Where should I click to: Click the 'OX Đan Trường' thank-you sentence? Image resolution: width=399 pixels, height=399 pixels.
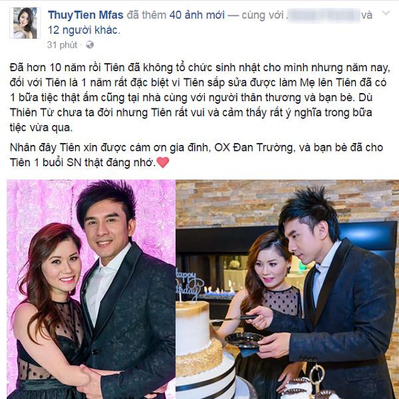point(196,155)
